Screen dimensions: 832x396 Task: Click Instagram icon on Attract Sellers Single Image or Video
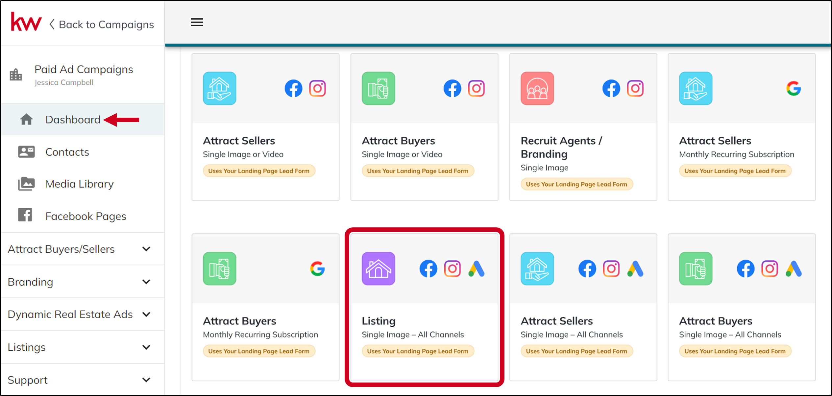pyautogui.click(x=317, y=88)
